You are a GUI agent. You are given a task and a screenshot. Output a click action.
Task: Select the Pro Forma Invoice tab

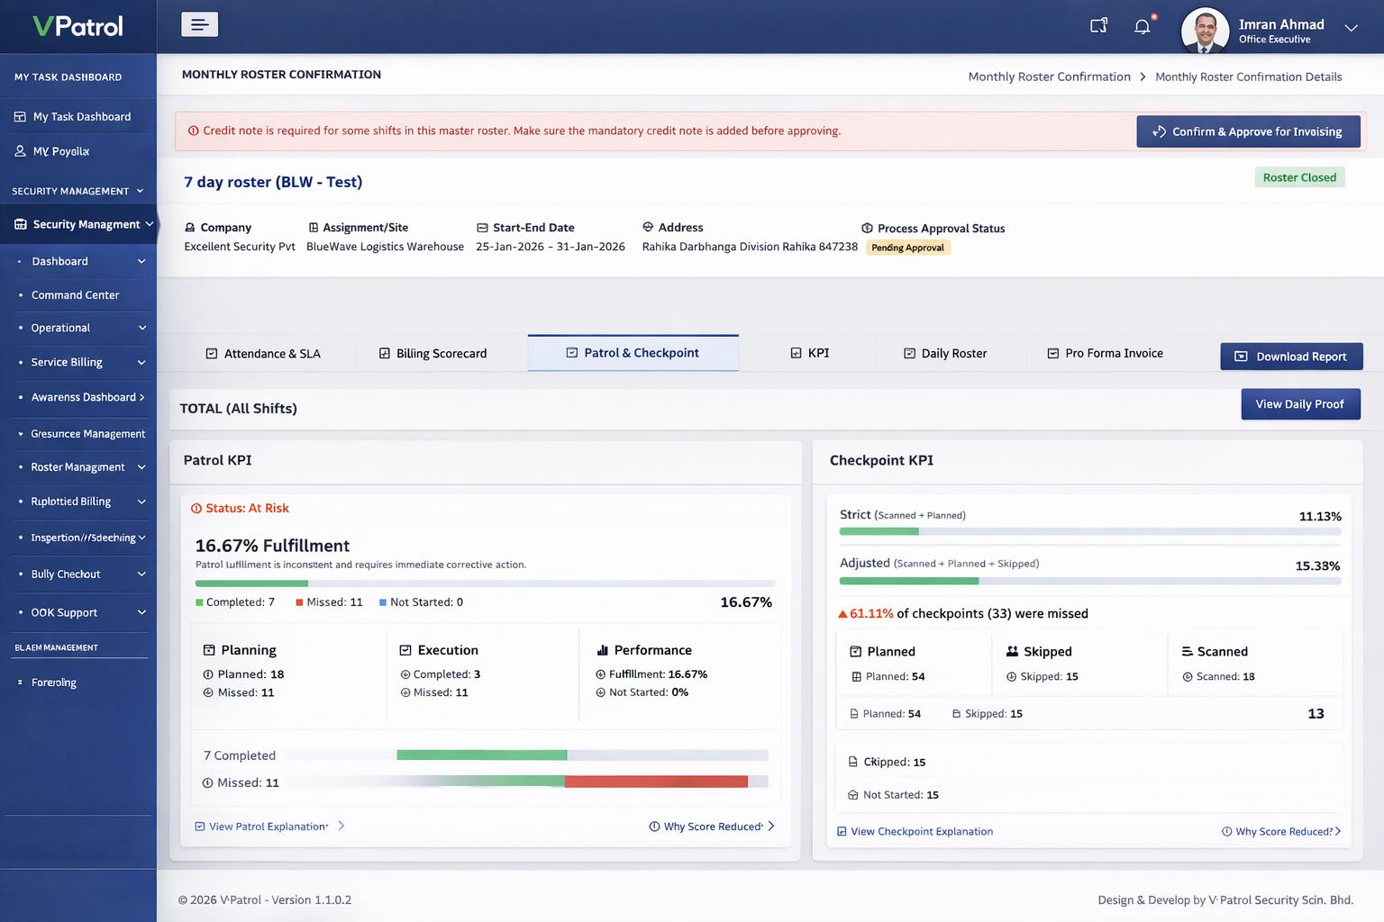(x=1105, y=353)
